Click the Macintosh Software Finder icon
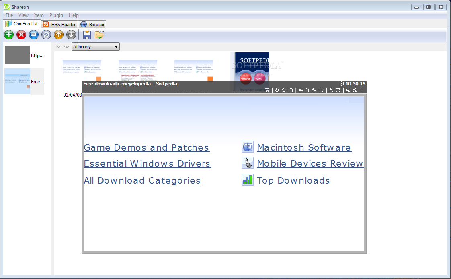 (248, 147)
